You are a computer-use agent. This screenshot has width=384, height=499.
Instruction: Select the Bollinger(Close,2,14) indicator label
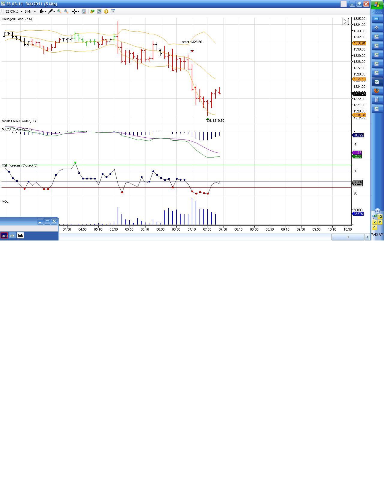coord(17,19)
